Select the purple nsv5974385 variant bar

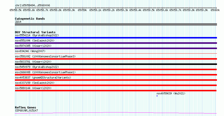click(116, 48)
